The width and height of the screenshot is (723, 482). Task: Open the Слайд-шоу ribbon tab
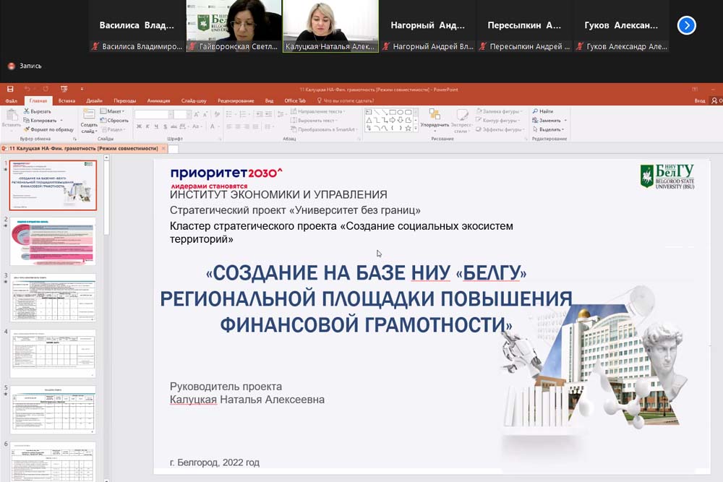pos(194,101)
